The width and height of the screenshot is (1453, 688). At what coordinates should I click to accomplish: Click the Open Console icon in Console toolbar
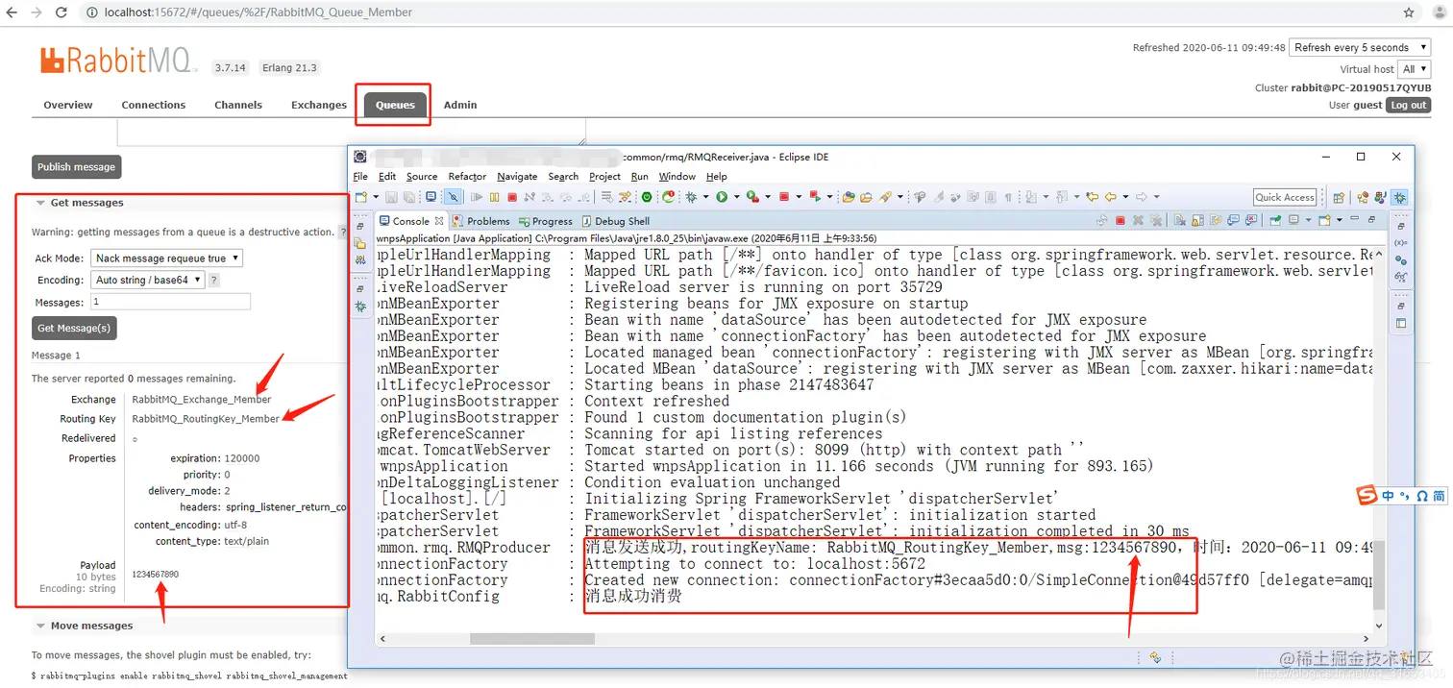click(1324, 220)
